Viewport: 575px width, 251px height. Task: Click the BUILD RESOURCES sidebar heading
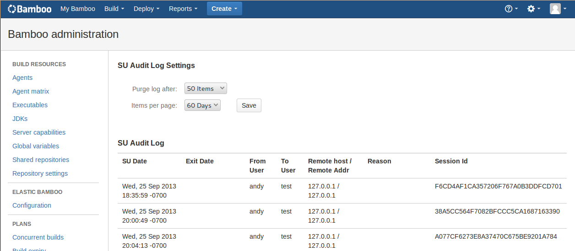pyautogui.click(x=39, y=64)
